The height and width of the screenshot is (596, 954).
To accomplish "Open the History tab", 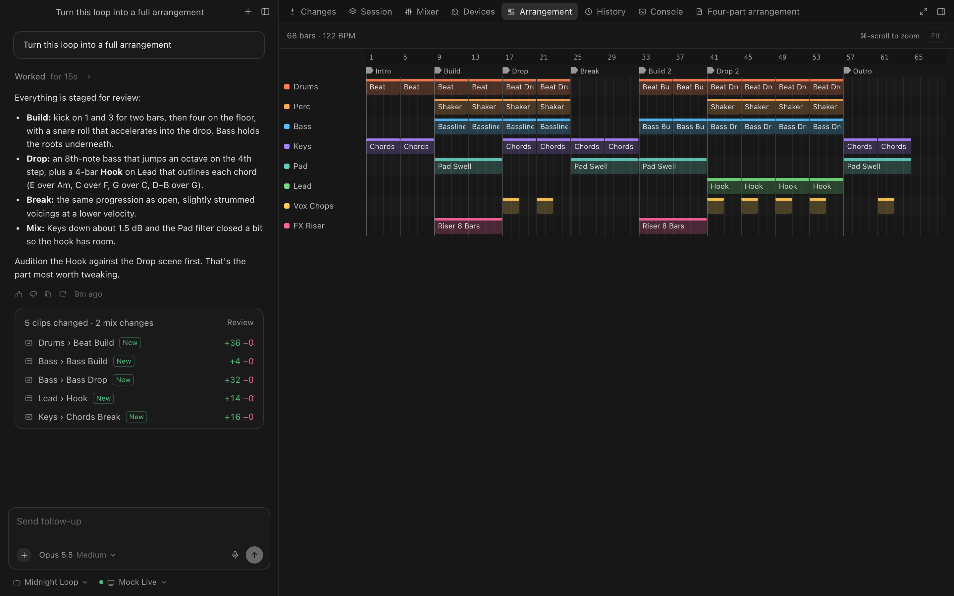I will pos(606,12).
